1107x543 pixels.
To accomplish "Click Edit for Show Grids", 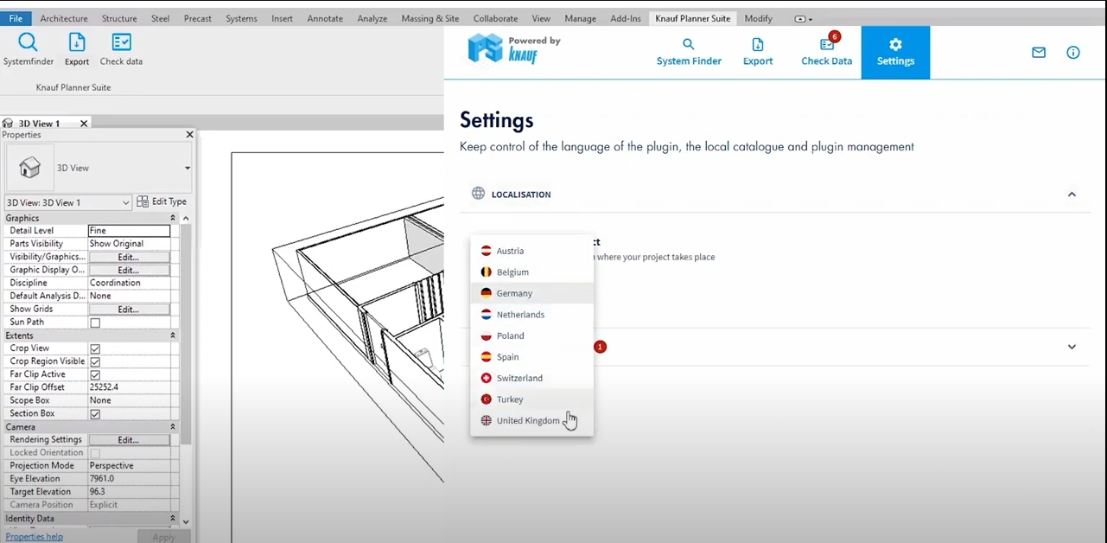I will [x=129, y=310].
